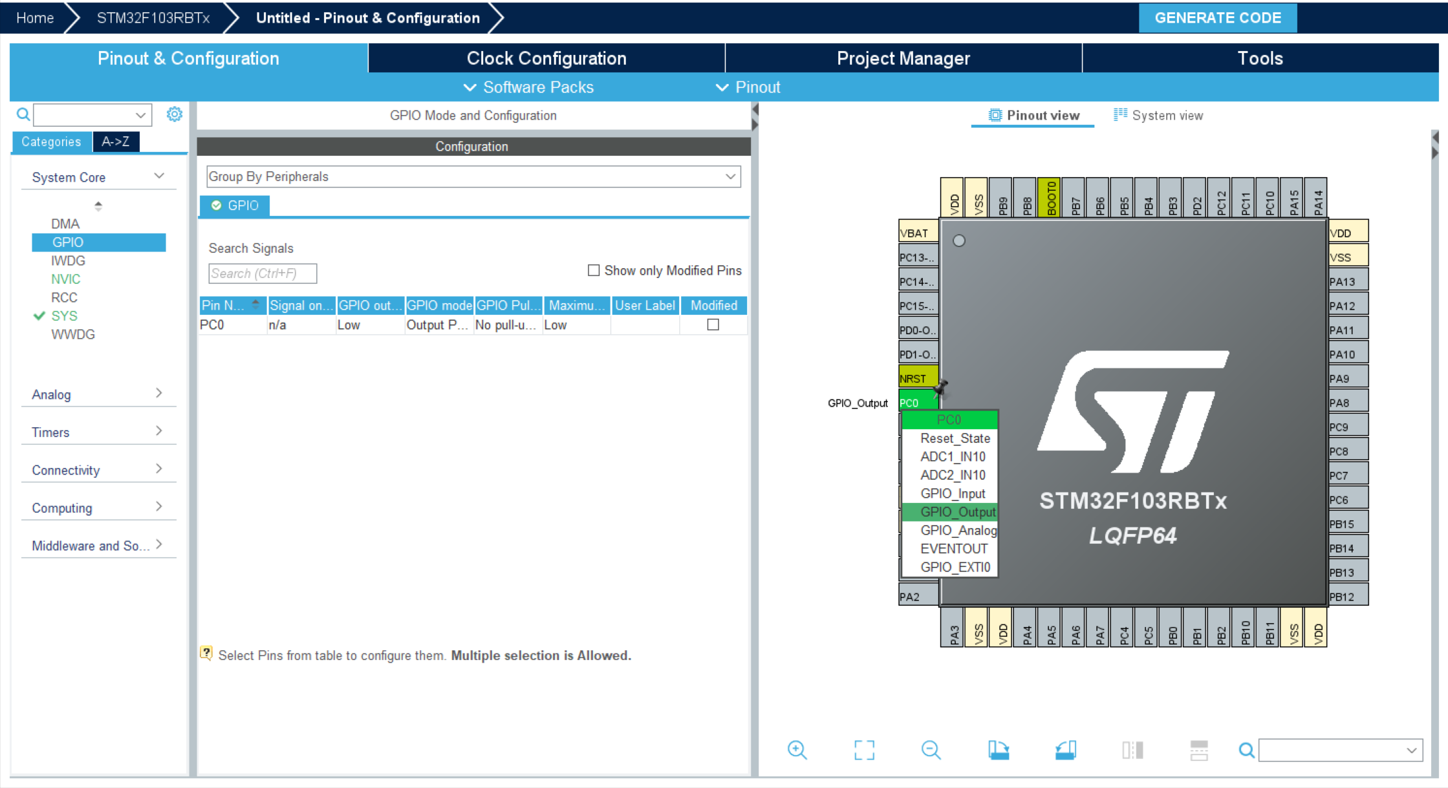Rotate chip counter-clockwise using toolbar icon

1065,750
